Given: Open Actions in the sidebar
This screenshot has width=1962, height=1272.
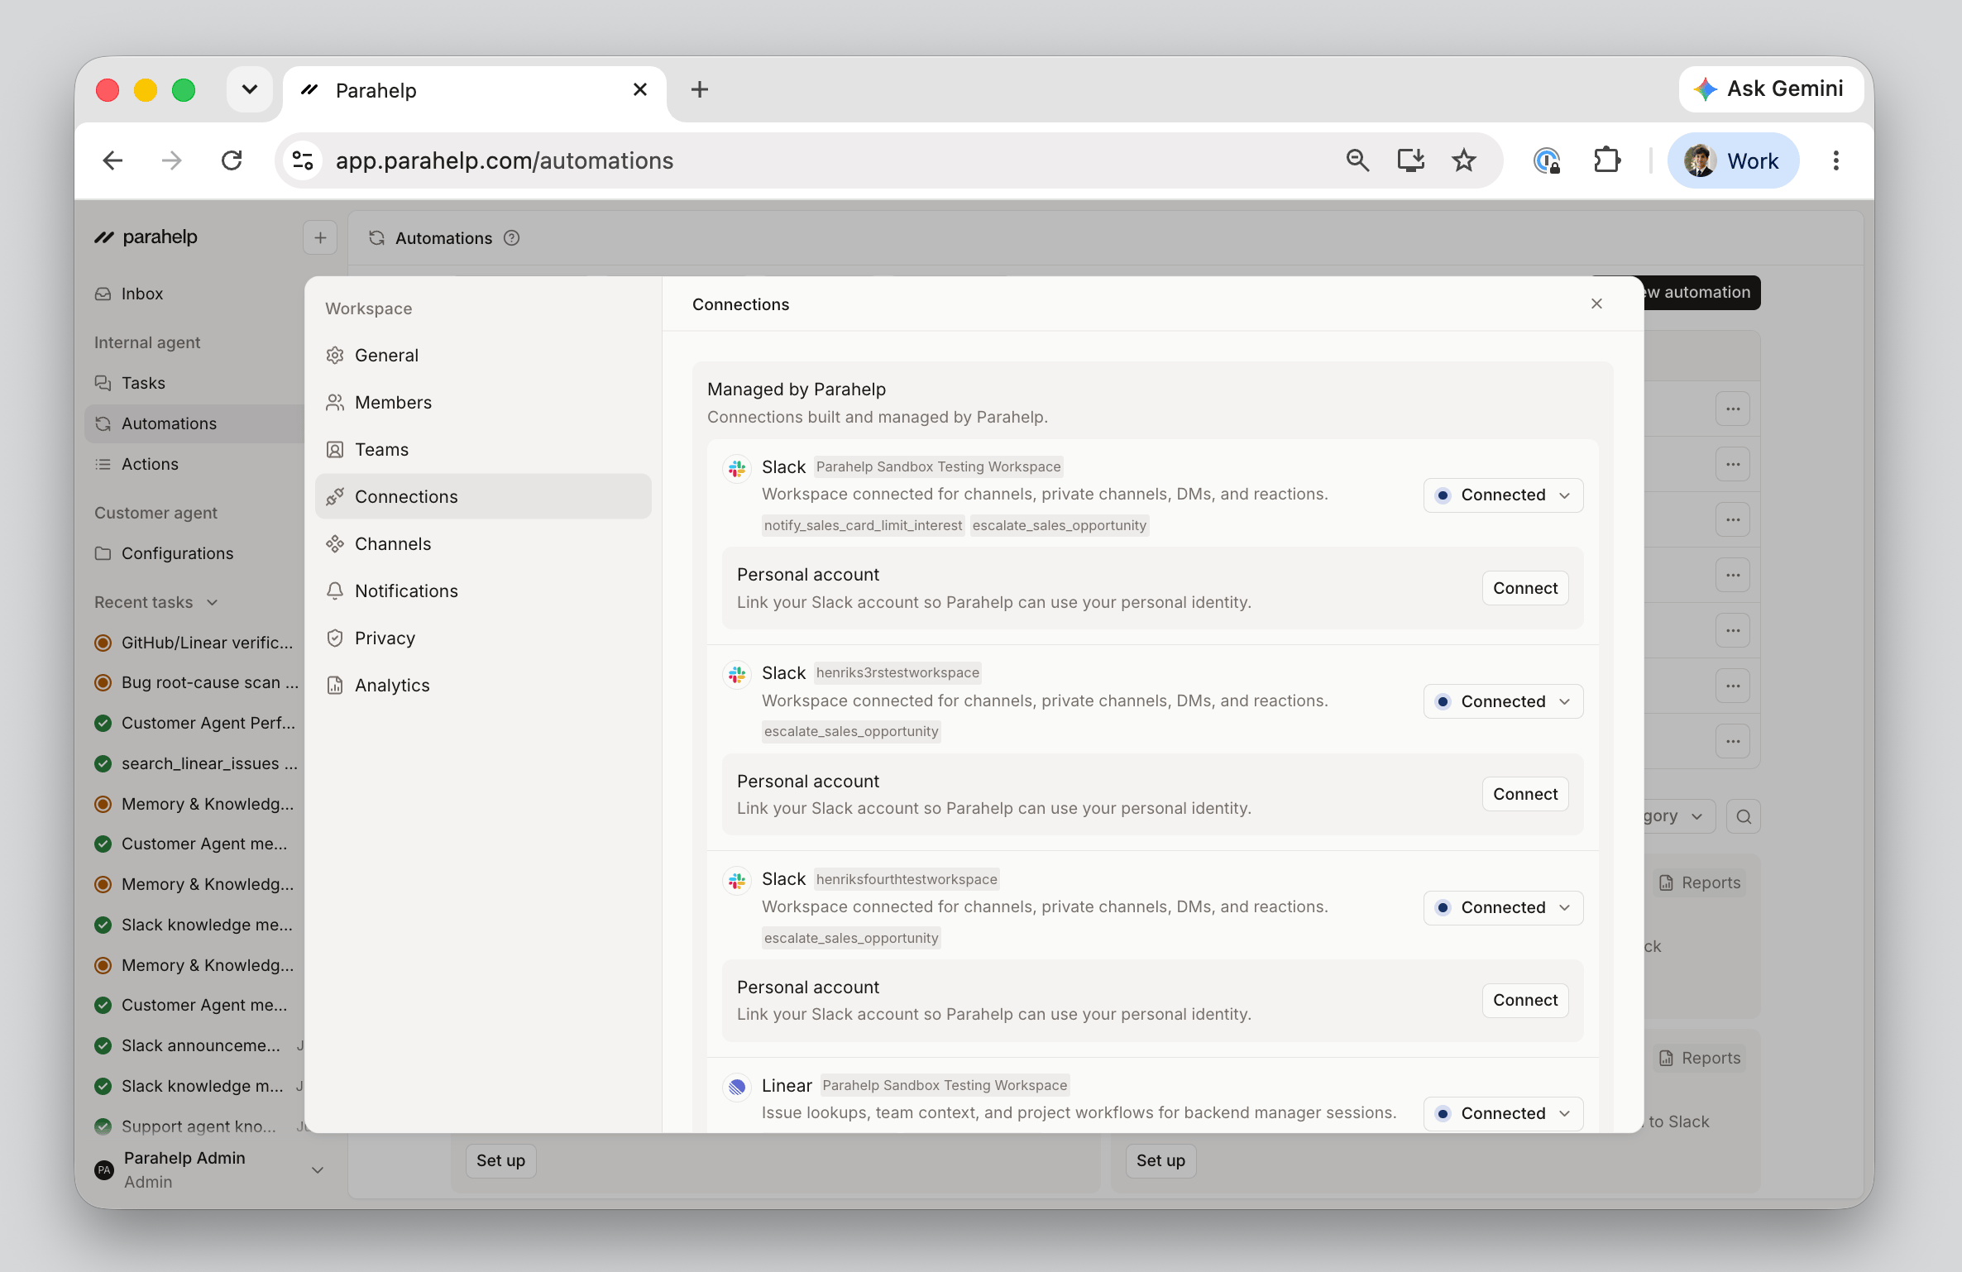Looking at the screenshot, I should pos(195,464).
